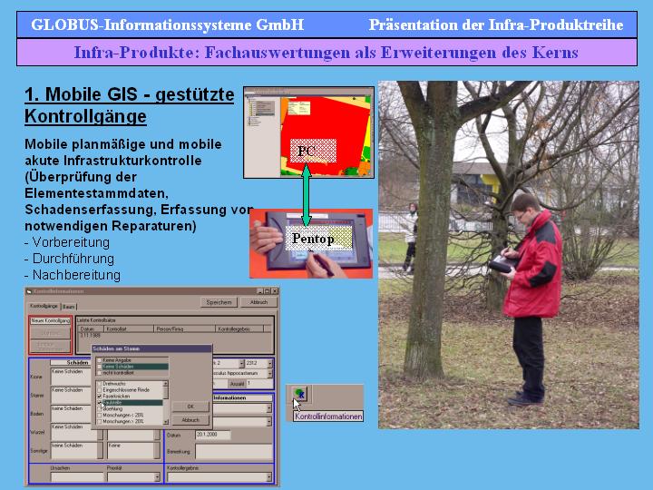This screenshot has width=653, height=490.
Task: Open the Baum tab
Action: pos(68,308)
